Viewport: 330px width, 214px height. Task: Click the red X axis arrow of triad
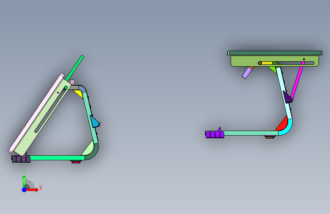[33, 190]
